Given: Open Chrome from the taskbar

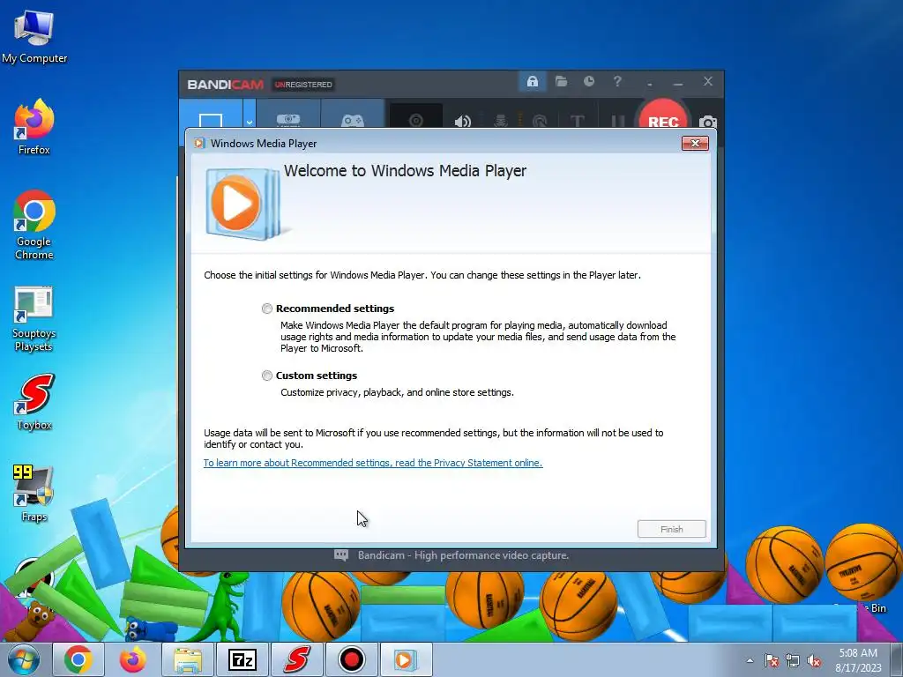Looking at the screenshot, I should click(78, 659).
